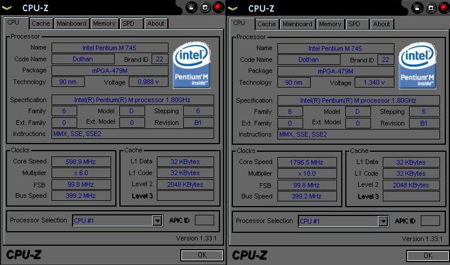Image resolution: width=450 pixels, height=265 pixels.
Task: Open Mainboard tab in right CPU-Z window
Action: tap(297, 24)
